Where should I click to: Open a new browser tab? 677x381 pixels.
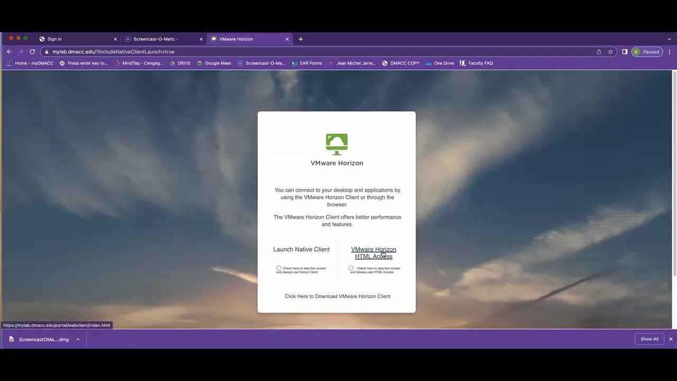tap(300, 39)
